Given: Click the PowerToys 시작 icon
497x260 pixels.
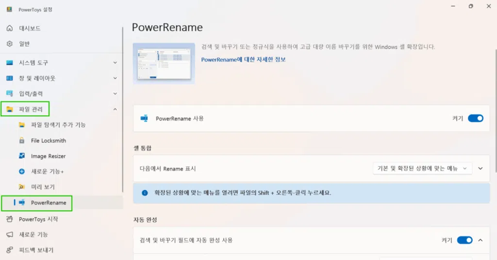Looking at the screenshot, I should pyautogui.click(x=10, y=219).
